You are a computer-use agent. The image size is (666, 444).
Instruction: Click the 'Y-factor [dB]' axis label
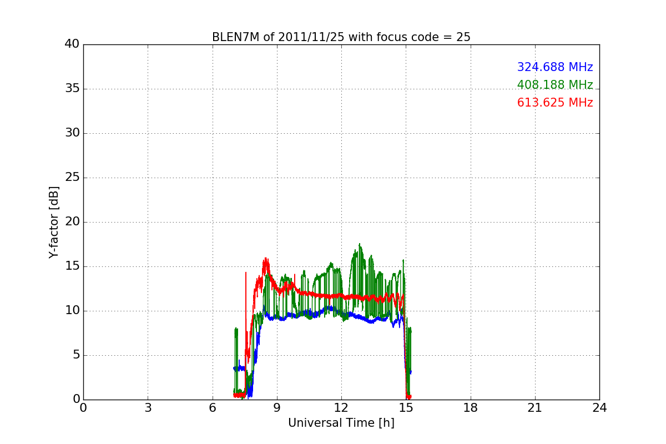pyautogui.click(x=54, y=222)
